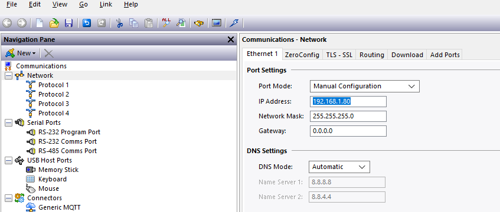Screen dimensions: 500x212
Task: Switch to the Download tab
Action: coord(407,55)
